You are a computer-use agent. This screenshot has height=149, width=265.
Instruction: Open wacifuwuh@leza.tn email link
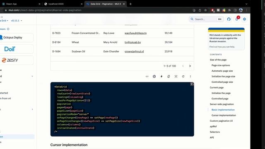135,33
